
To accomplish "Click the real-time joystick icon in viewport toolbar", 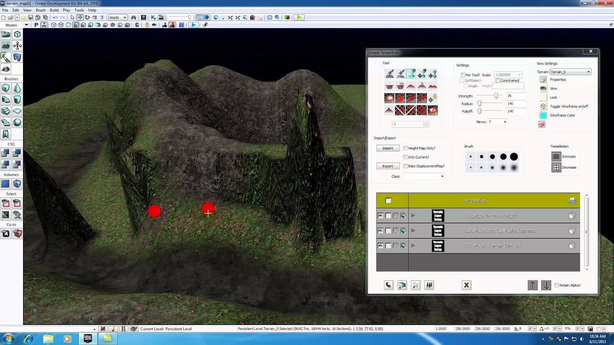I will (x=45, y=25).
